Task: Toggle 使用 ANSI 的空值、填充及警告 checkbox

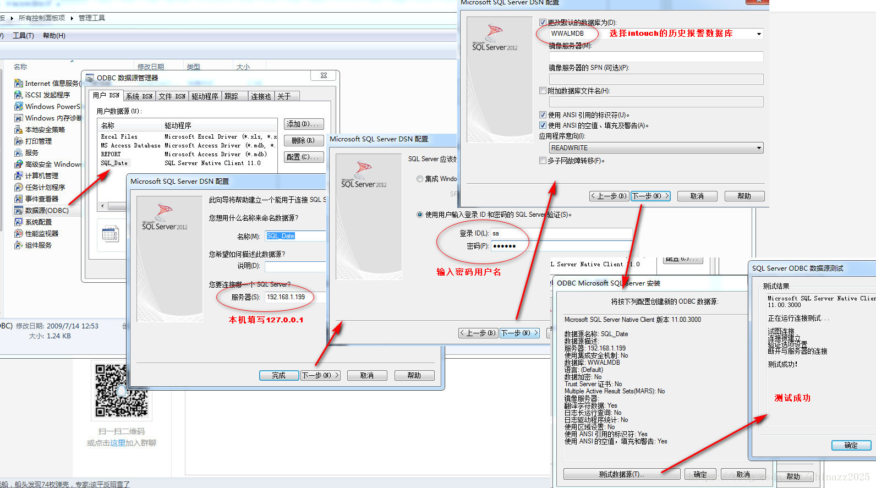Action: click(543, 125)
